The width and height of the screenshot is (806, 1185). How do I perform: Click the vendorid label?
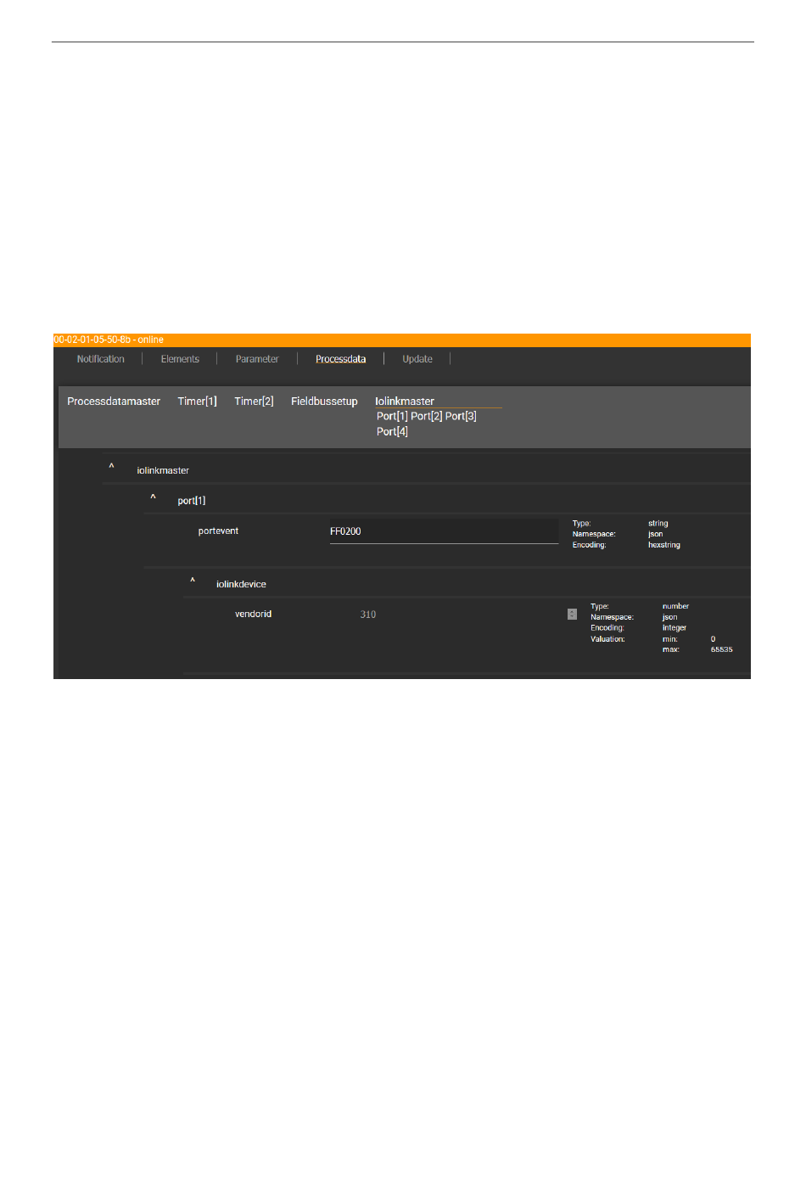(x=253, y=614)
